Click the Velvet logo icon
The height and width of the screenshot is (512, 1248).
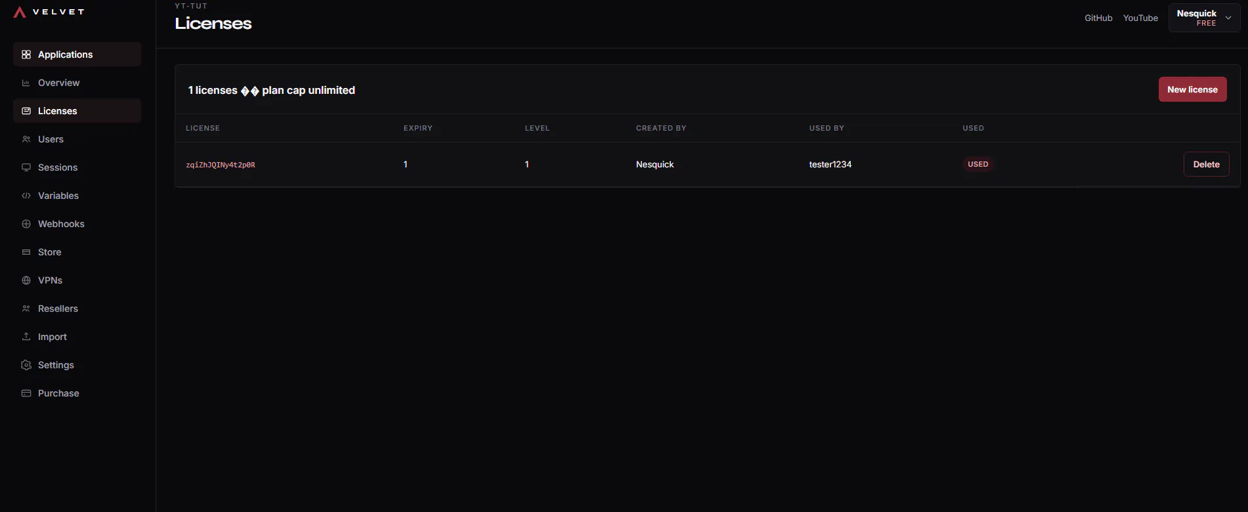20,12
